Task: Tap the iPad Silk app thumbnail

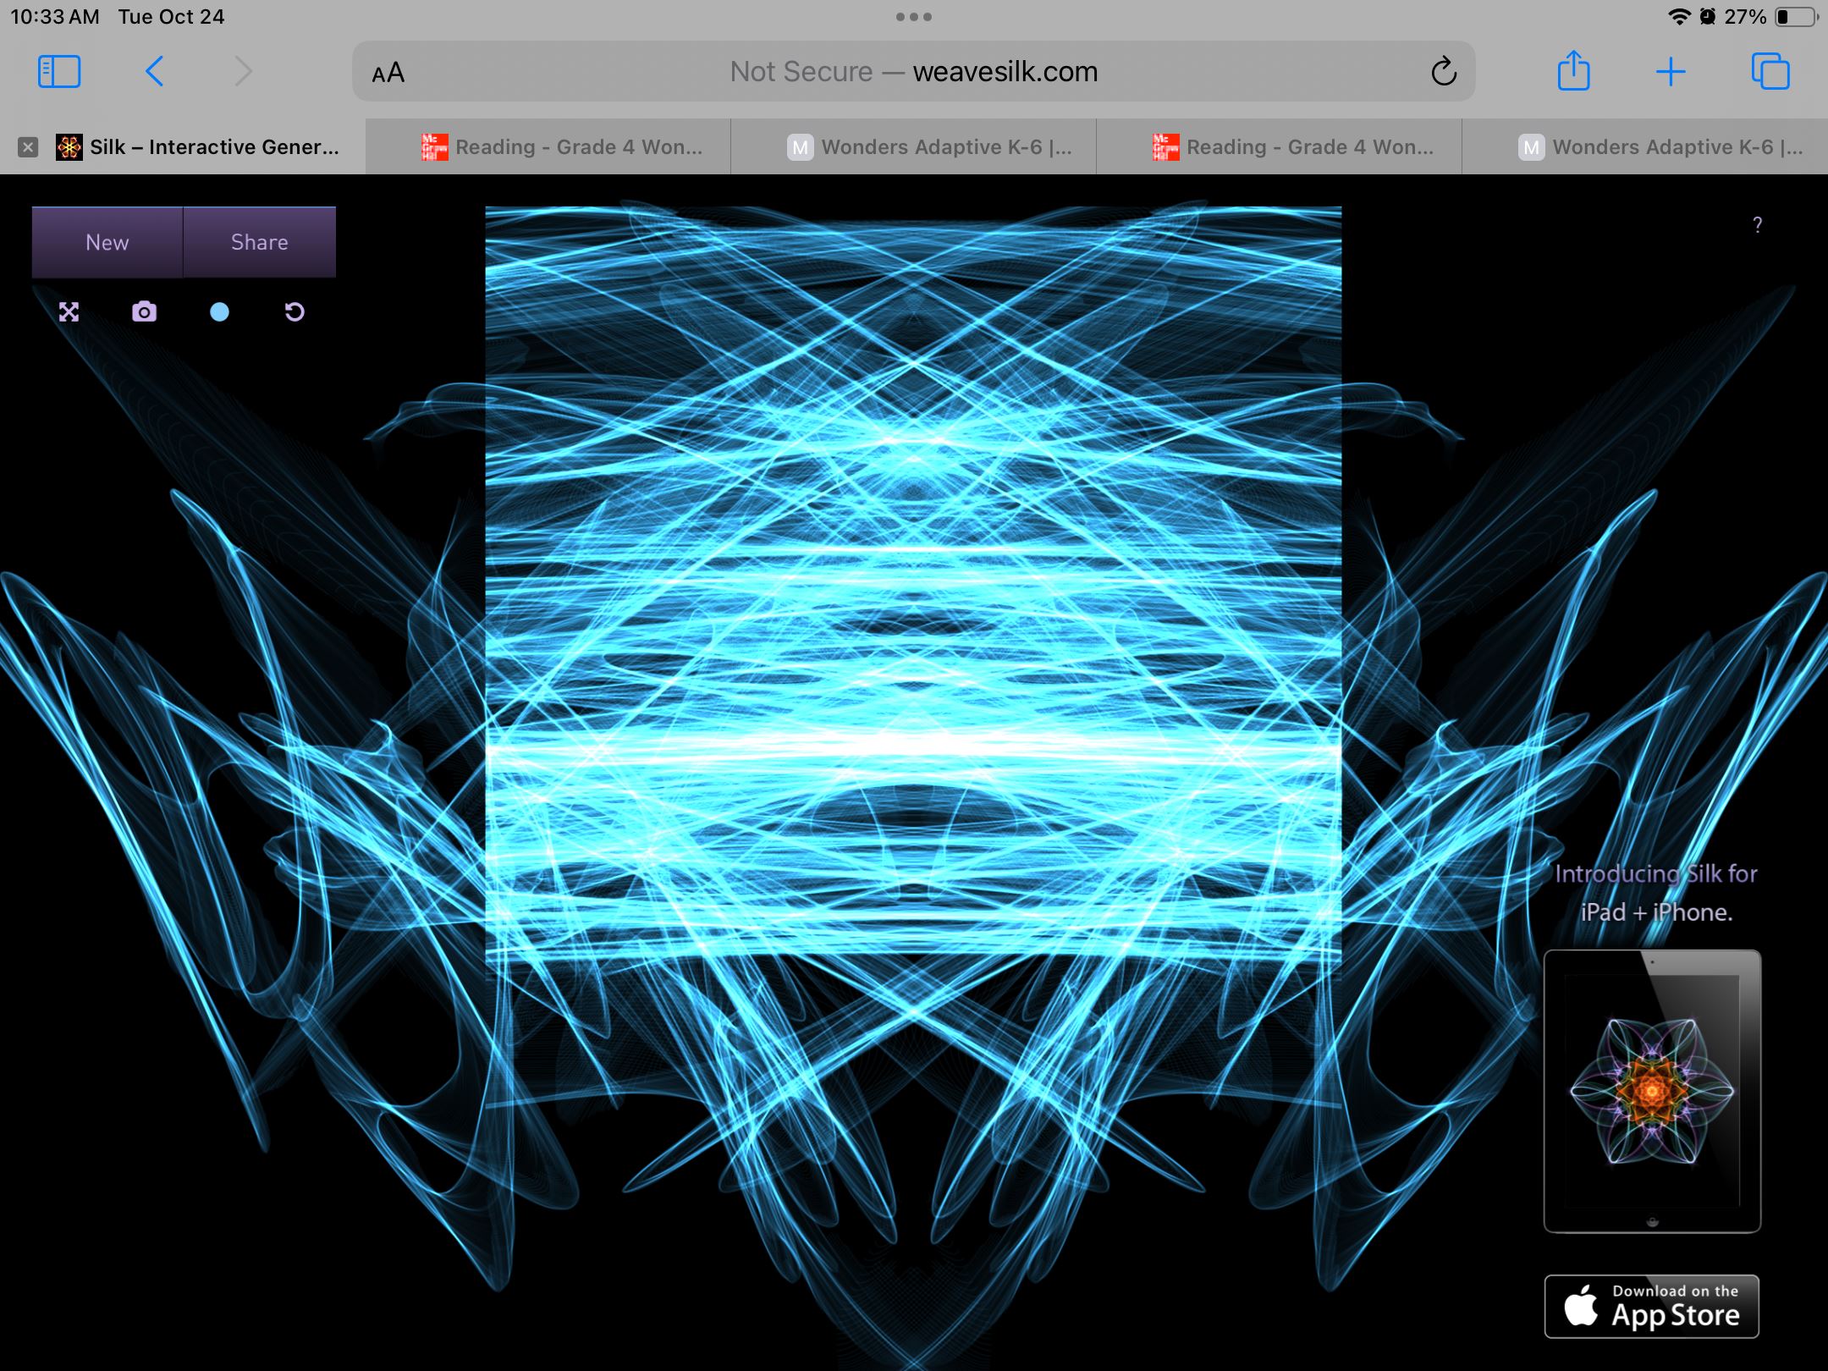Action: tap(1651, 1091)
